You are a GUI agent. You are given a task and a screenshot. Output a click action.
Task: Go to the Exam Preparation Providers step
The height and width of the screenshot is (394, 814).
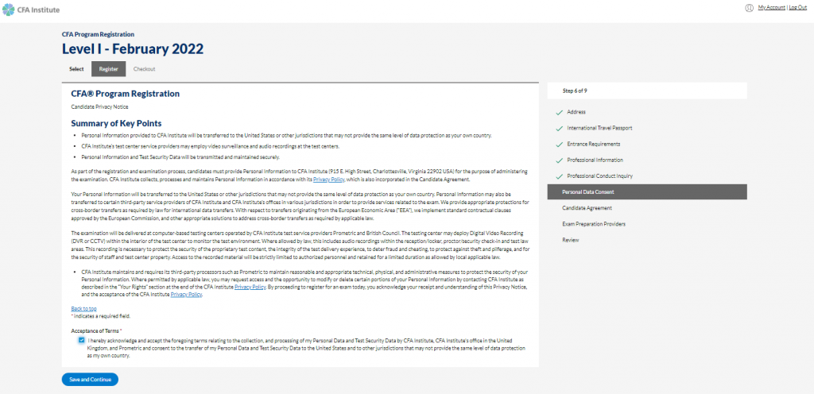pos(593,224)
